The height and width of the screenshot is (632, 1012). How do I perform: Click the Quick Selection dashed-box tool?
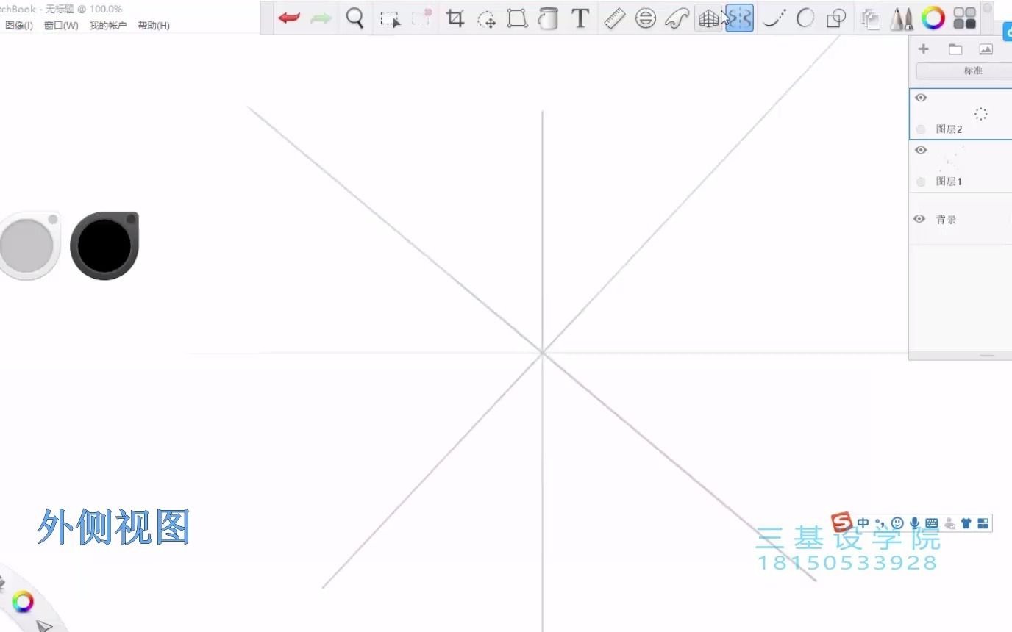tap(421, 18)
